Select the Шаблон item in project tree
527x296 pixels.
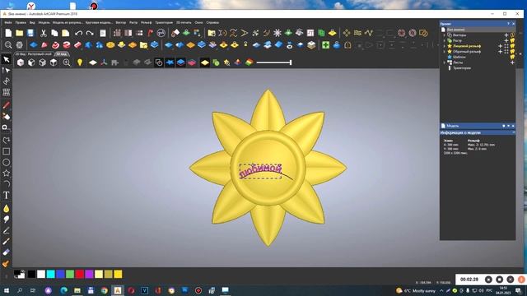[459, 57]
